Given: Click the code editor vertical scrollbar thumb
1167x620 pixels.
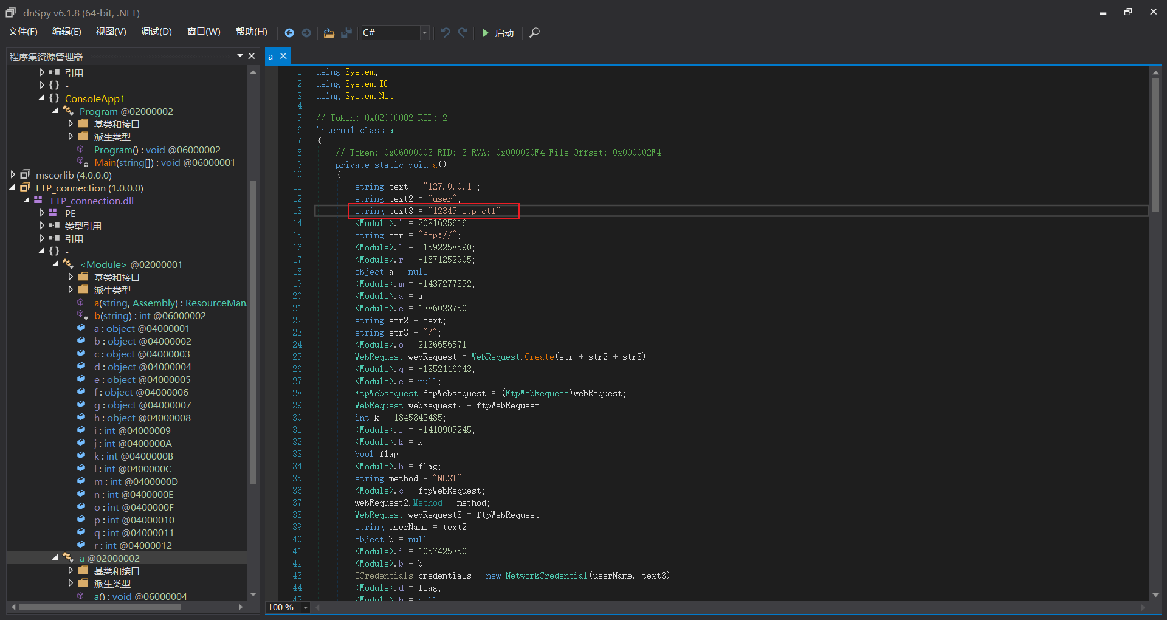Looking at the screenshot, I should (x=1155, y=145).
